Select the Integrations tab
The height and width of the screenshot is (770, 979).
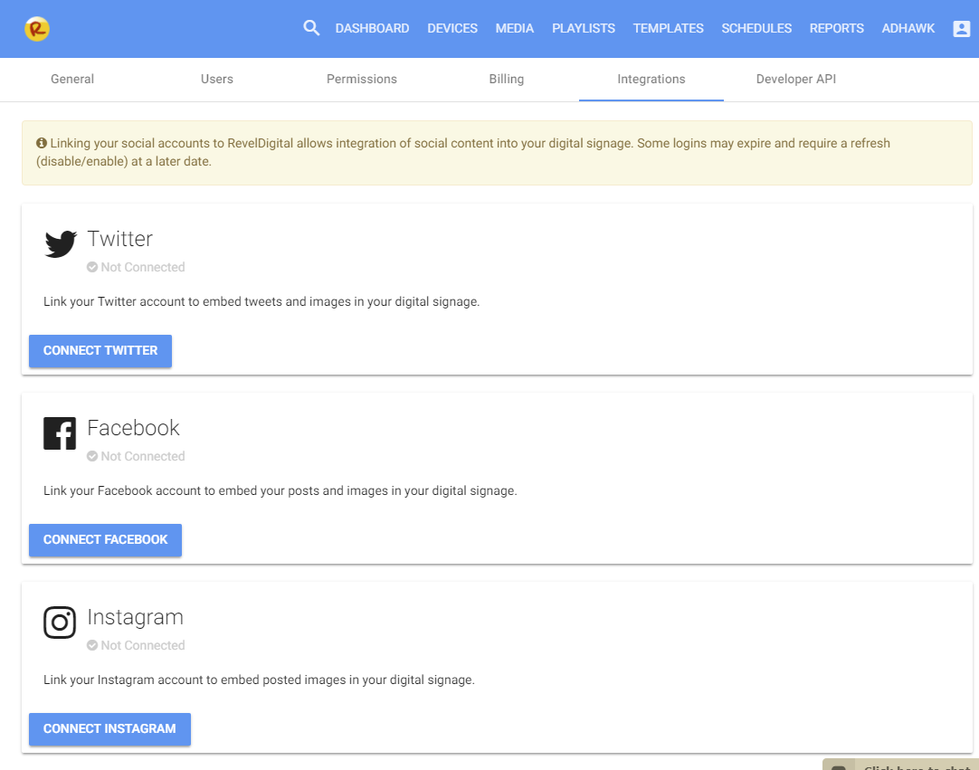pyautogui.click(x=651, y=80)
